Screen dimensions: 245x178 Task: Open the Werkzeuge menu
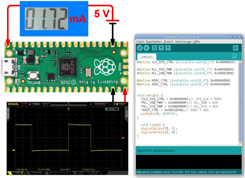pyautogui.click(x=183, y=42)
